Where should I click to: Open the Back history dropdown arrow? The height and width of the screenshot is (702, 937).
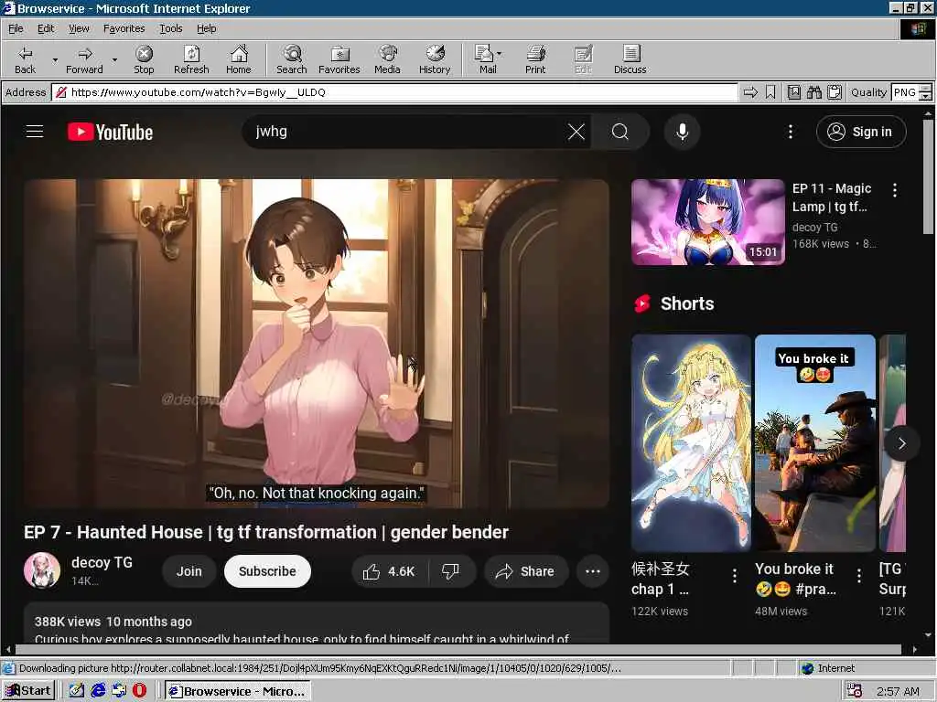[55, 59]
